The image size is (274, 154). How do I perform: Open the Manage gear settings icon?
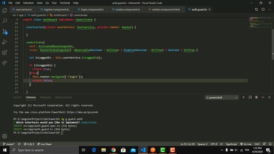click(5, 136)
